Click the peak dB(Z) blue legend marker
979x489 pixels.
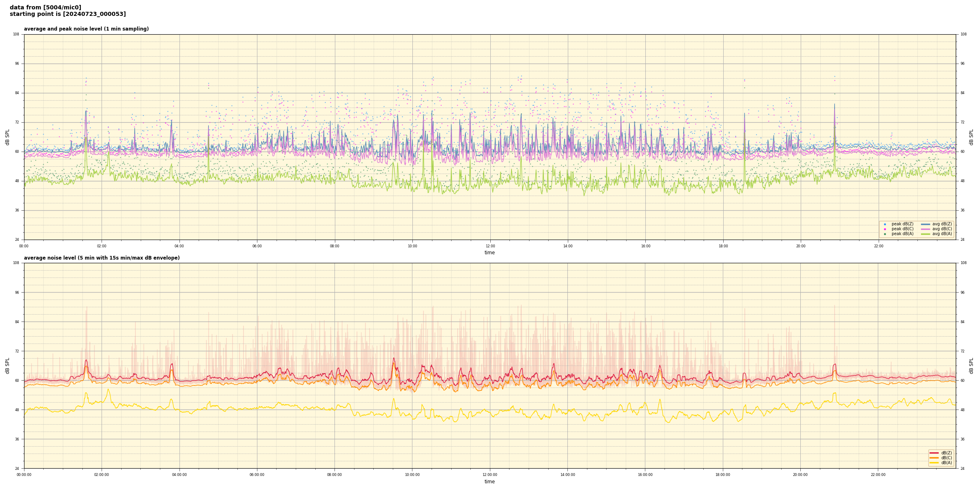pos(885,224)
